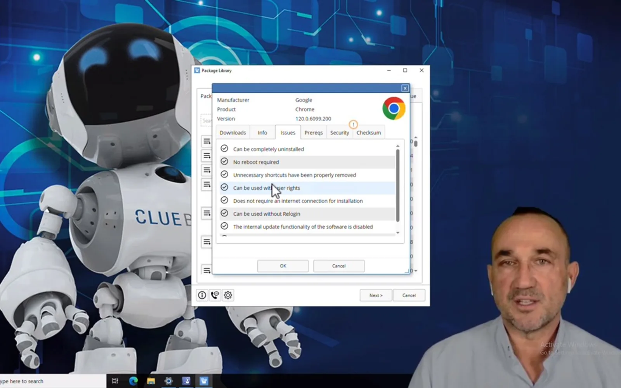621x388 pixels.
Task: Switch to the Checksum tab
Action: point(369,133)
